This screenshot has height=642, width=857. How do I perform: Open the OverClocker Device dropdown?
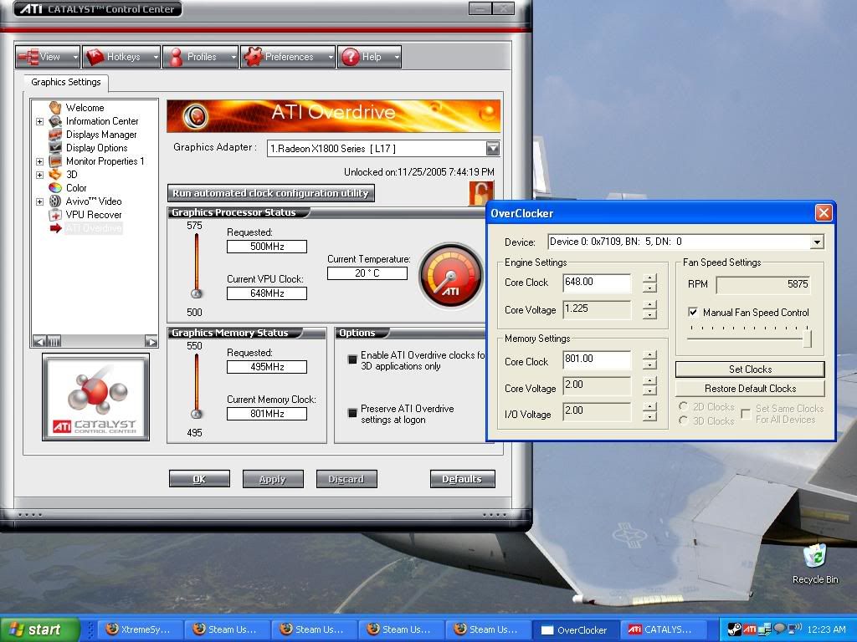click(x=817, y=242)
